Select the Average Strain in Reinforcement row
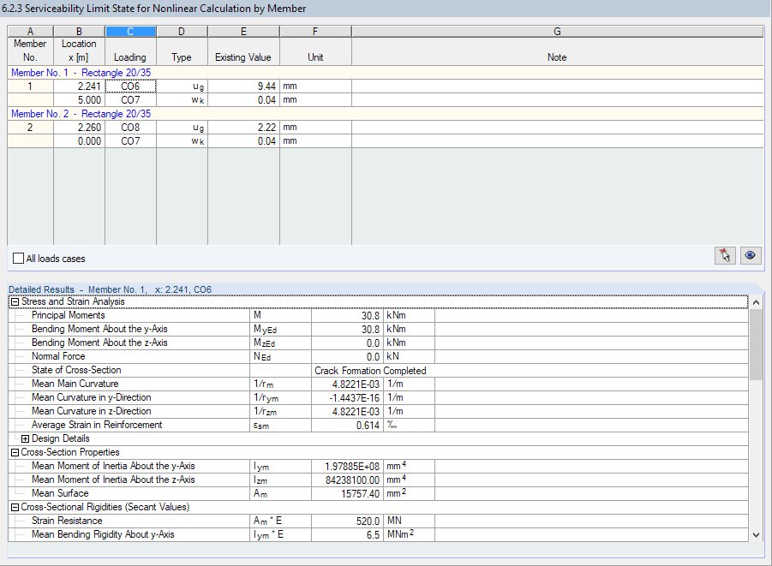Image resolution: width=772 pixels, height=566 pixels. [x=99, y=425]
